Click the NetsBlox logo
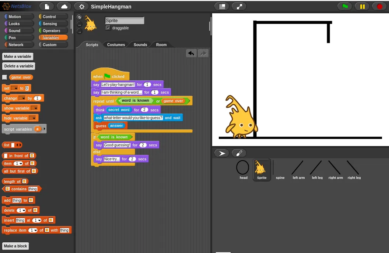Image resolution: width=389 pixels, height=253 pixels. [x=17, y=6]
